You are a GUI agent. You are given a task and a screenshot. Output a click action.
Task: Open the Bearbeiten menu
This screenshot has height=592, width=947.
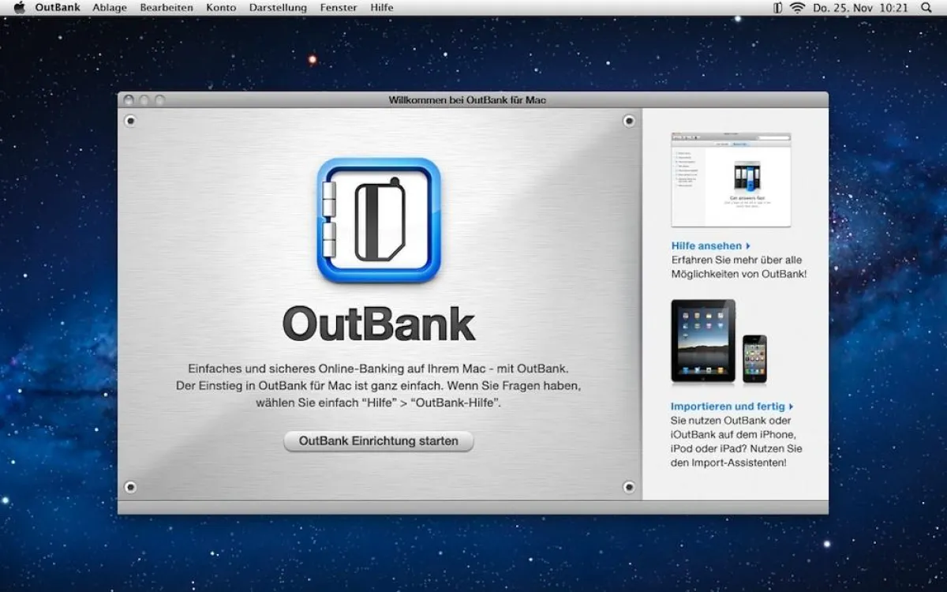[x=166, y=7]
